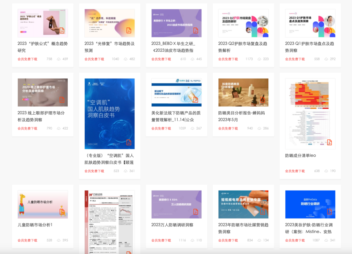Click download cloud icon beside 341

(326, 240)
